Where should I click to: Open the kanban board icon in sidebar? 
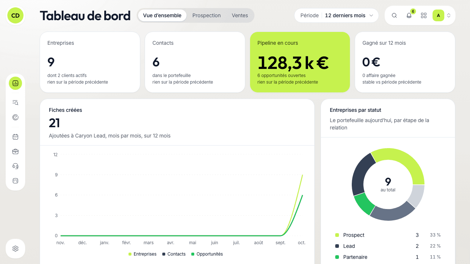(15, 181)
